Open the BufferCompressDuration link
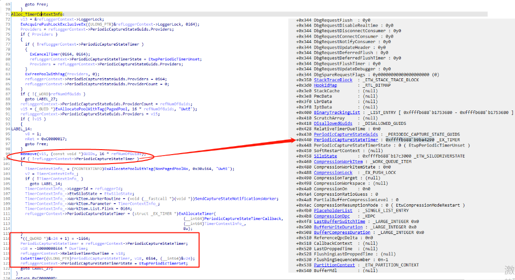 (x=342, y=232)
